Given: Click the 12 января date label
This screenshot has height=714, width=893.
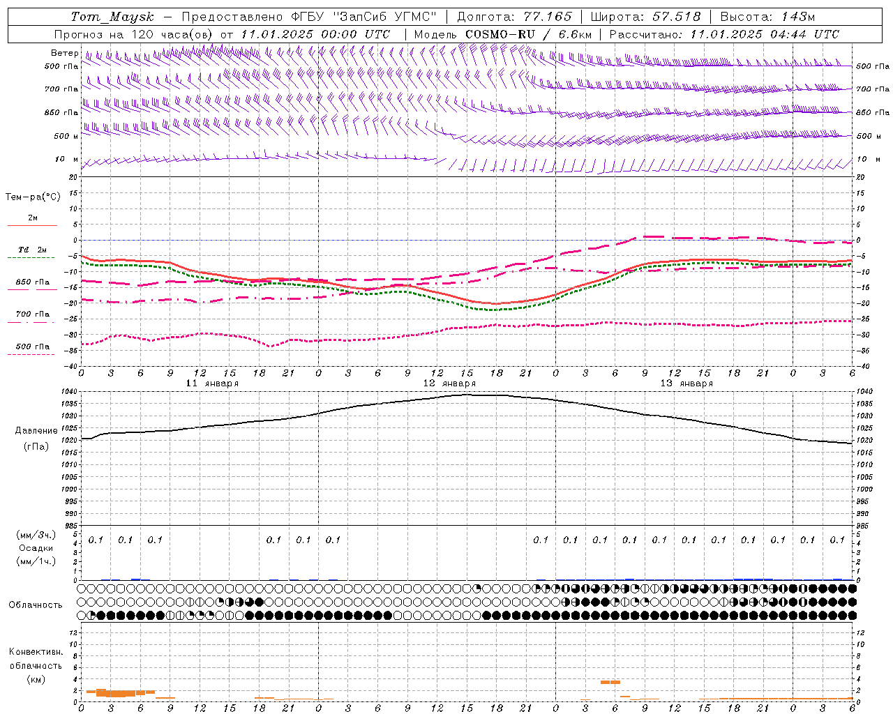Looking at the screenshot, I should coord(449,383).
